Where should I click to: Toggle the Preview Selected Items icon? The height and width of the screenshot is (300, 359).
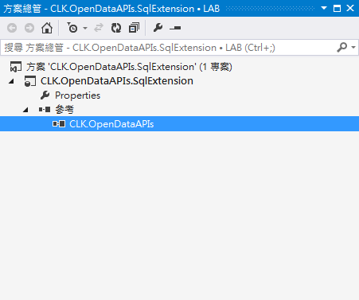click(175, 28)
